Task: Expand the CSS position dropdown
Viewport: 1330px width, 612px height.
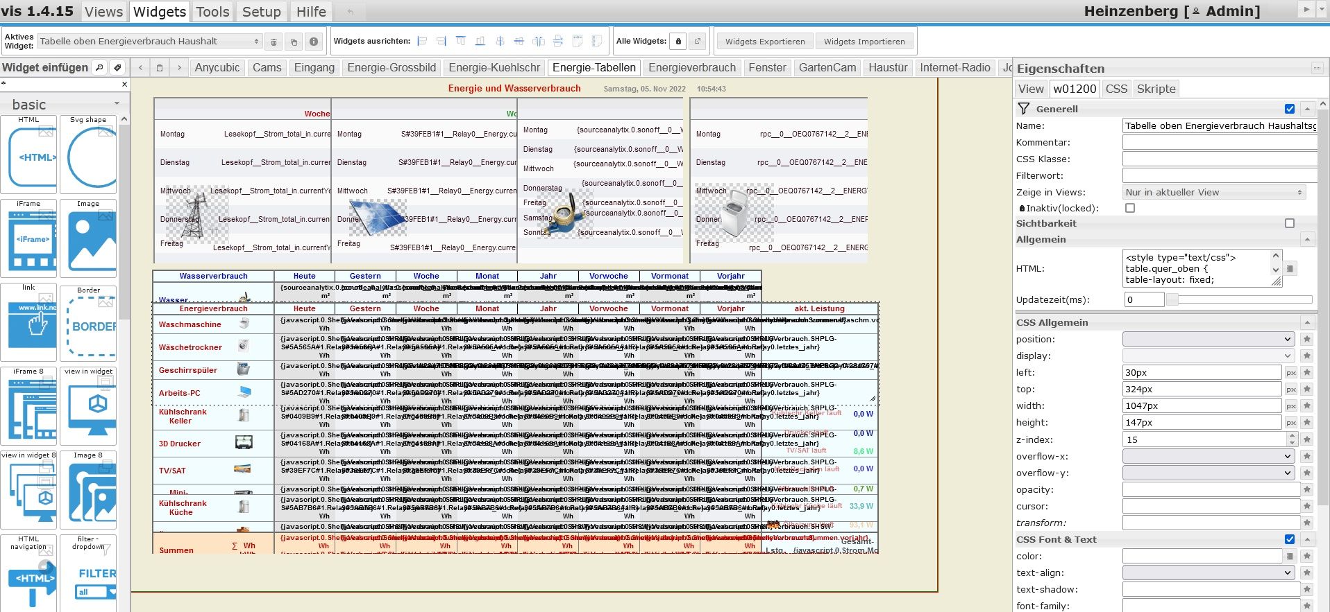Action: [1208, 340]
